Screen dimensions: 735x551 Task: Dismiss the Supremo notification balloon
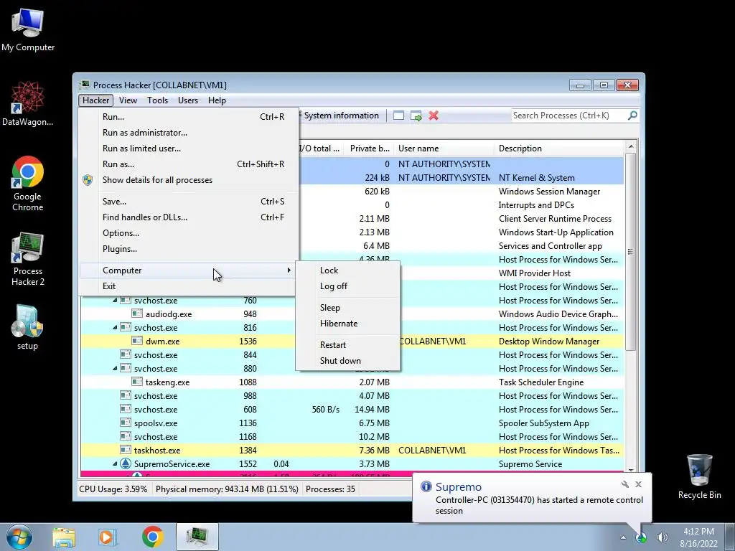point(638,484)
